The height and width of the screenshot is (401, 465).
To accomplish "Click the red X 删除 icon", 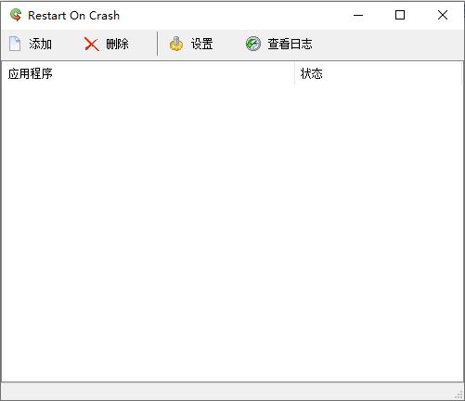I will click(91, 45).
